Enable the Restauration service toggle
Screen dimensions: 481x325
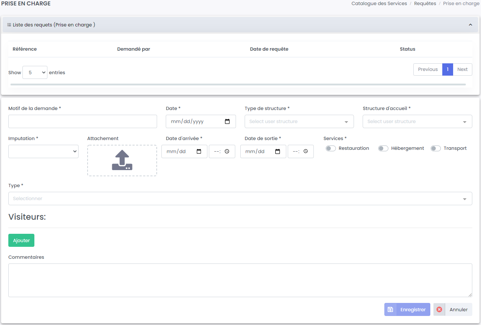pos(330,148)
